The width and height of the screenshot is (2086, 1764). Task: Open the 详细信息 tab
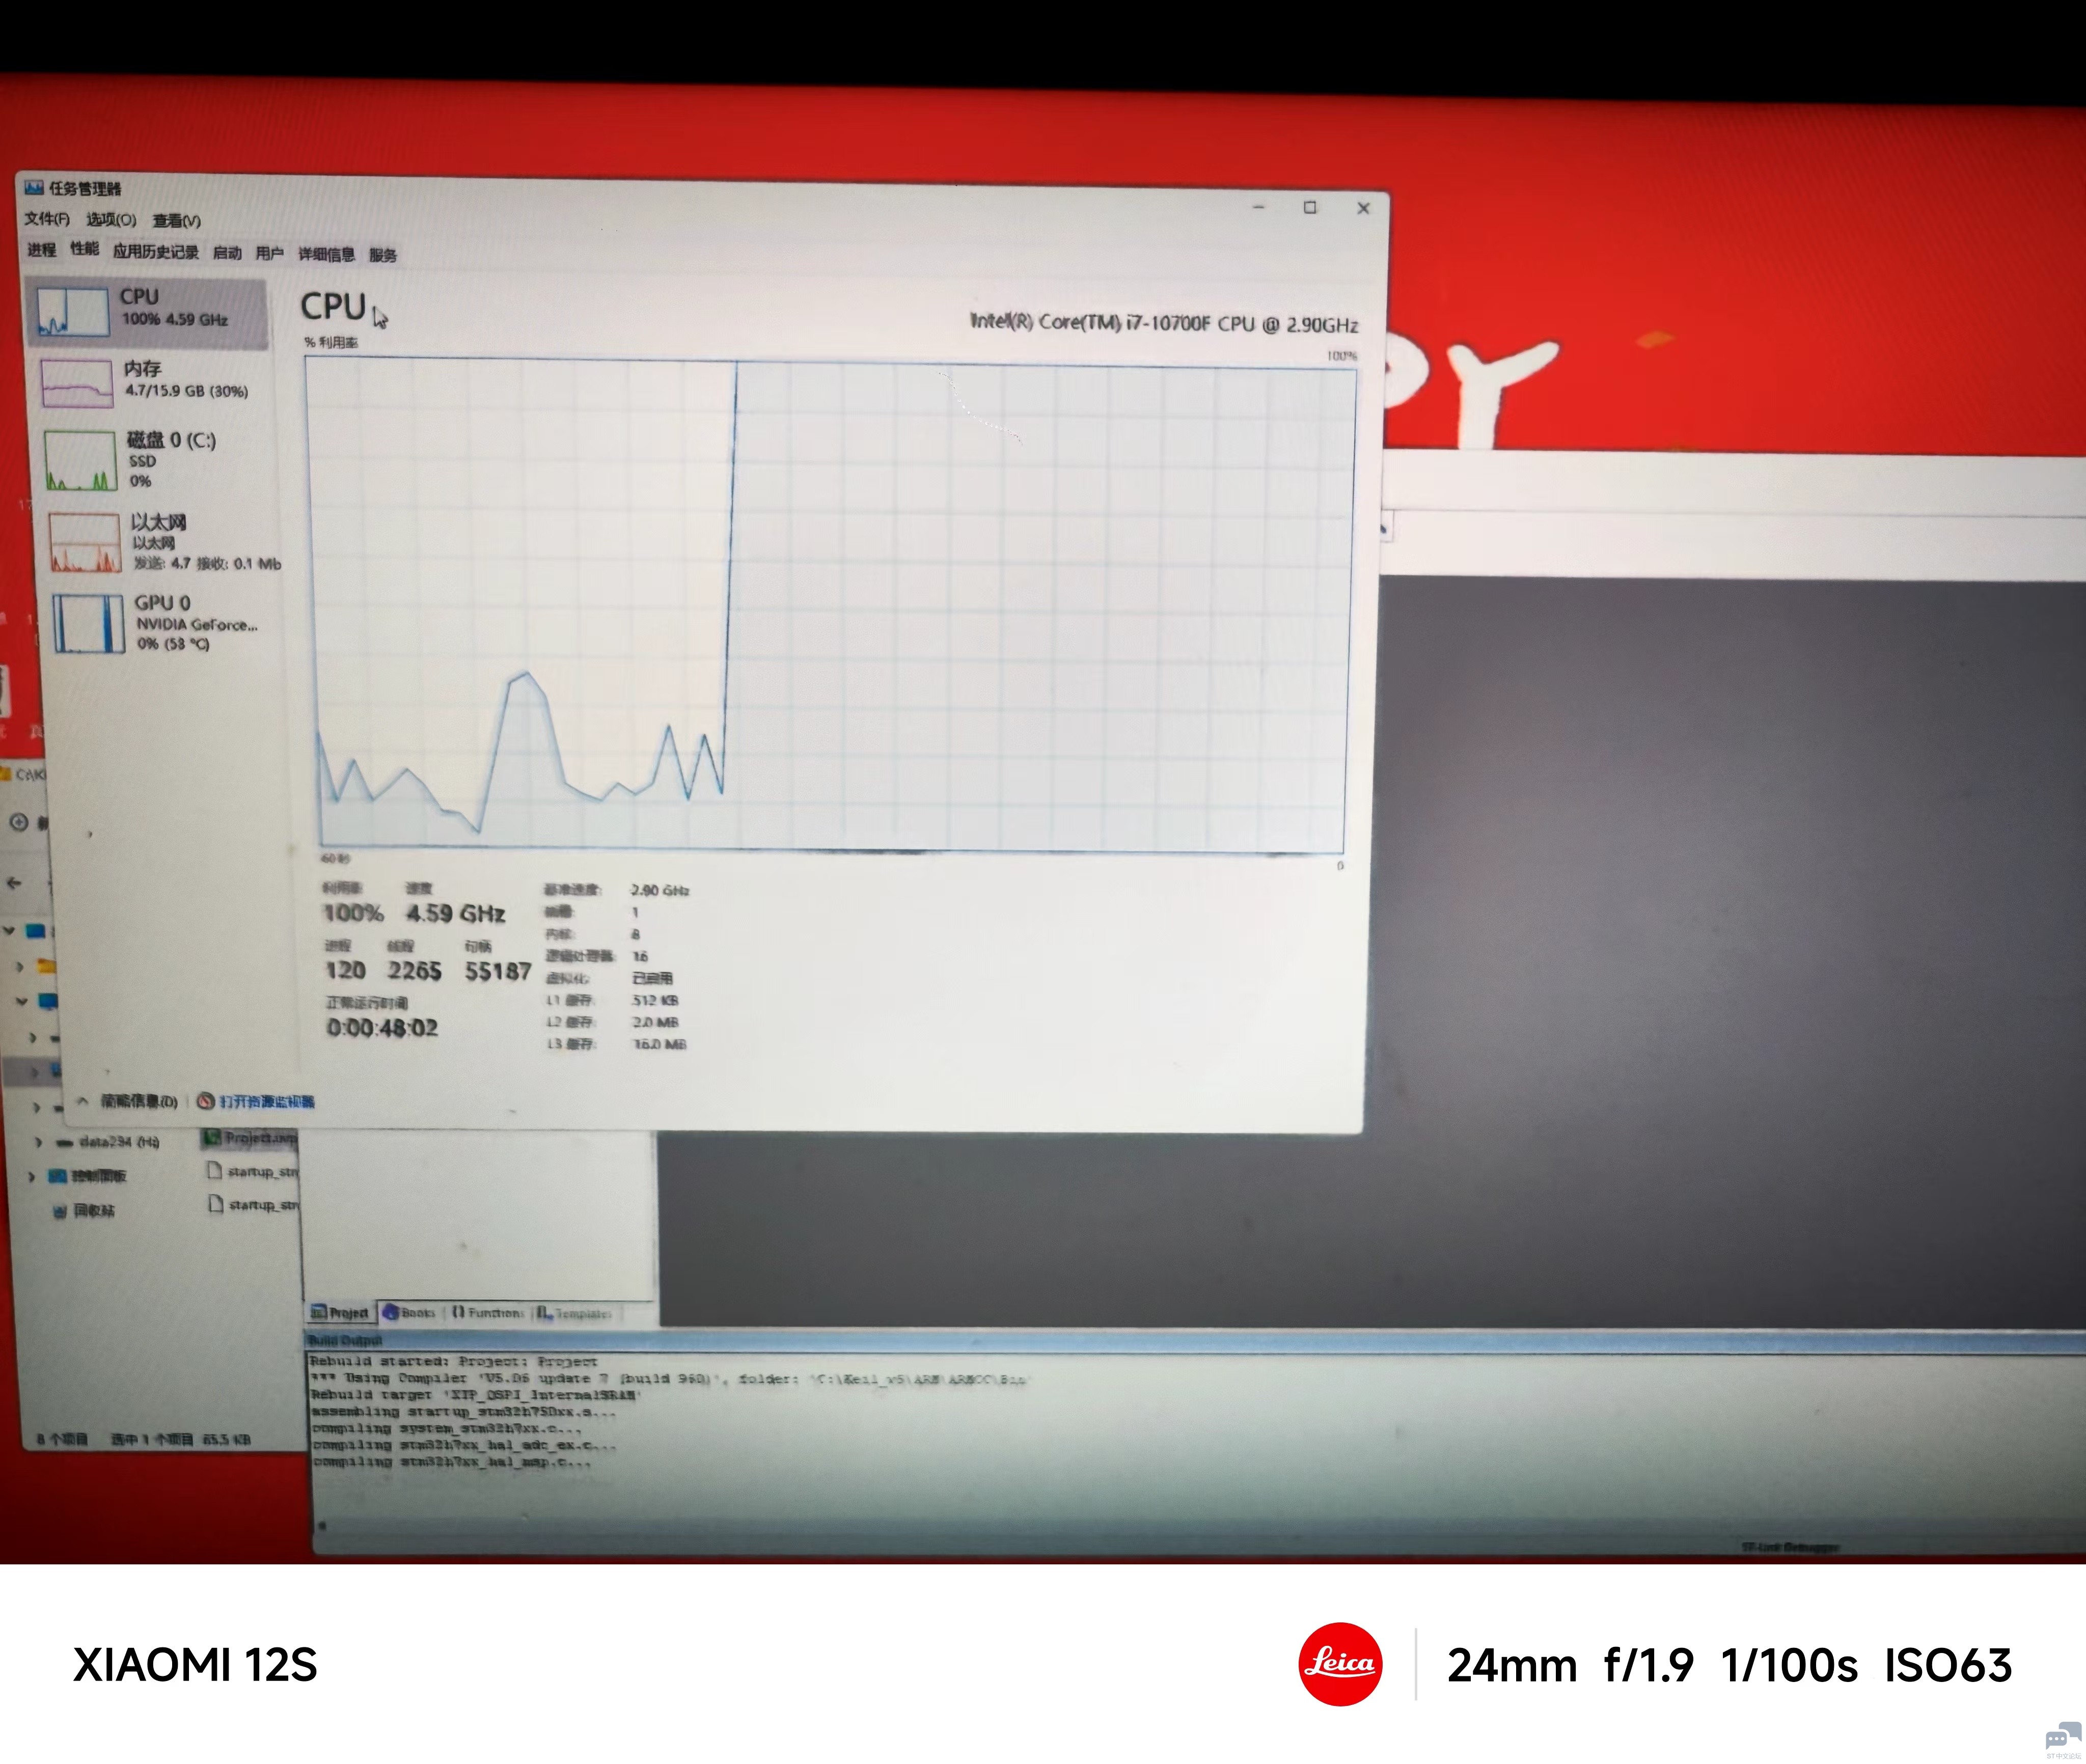[327, 255]
